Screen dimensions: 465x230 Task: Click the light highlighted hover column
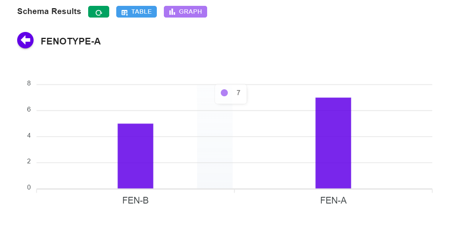pyautogui.click(x=215, y=148)
